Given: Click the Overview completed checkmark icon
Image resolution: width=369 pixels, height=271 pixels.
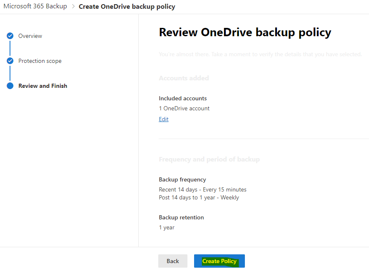Looking at the screenshot, I should coord(10,36).
